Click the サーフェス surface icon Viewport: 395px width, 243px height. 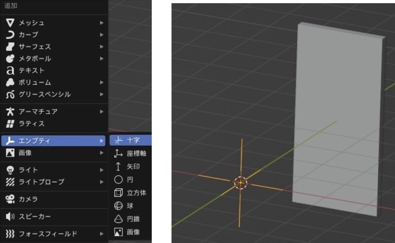[x=10, y=47]
